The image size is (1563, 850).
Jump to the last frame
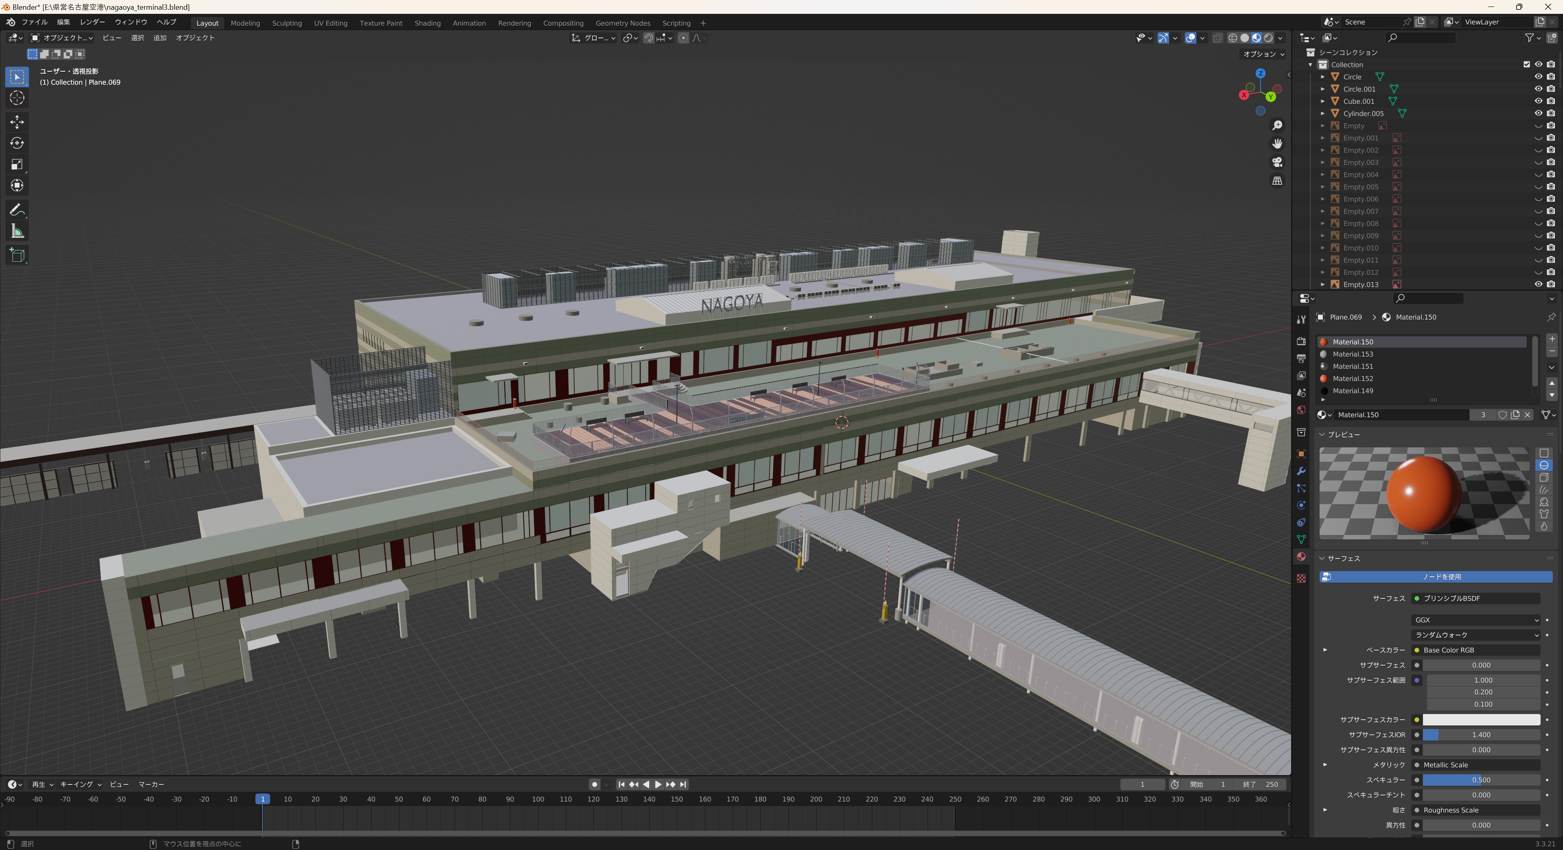coord(683,784)
